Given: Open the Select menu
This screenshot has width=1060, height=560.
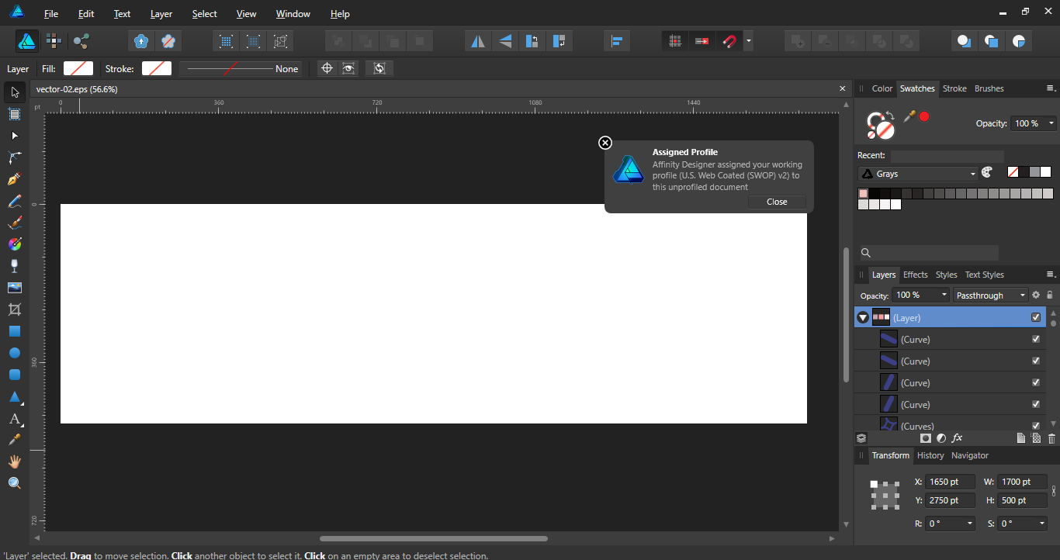Looking at the screenshot, I should coord(204,13).
